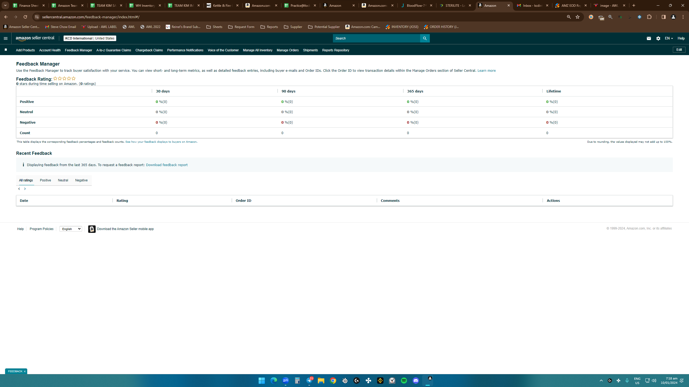The image size is (689, 387).
Task: Open the Seller Central hamburger menu
Action: pyautogui.click(x=6, y=38)
